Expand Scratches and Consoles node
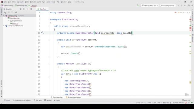 (x=4, y=26)
